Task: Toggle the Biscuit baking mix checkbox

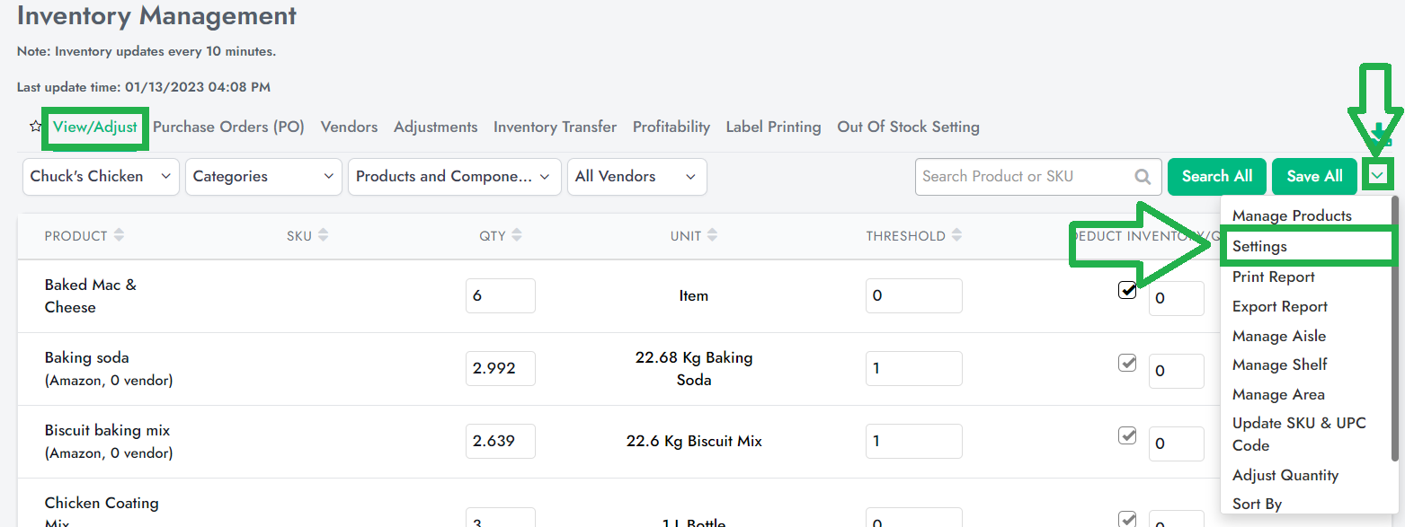Action: point(1127,435)
